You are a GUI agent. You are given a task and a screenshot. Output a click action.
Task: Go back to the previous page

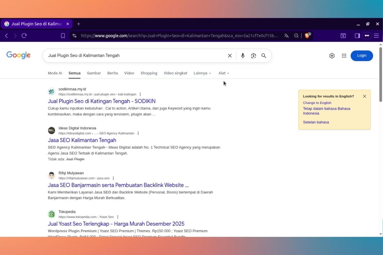tap(6, 36)
